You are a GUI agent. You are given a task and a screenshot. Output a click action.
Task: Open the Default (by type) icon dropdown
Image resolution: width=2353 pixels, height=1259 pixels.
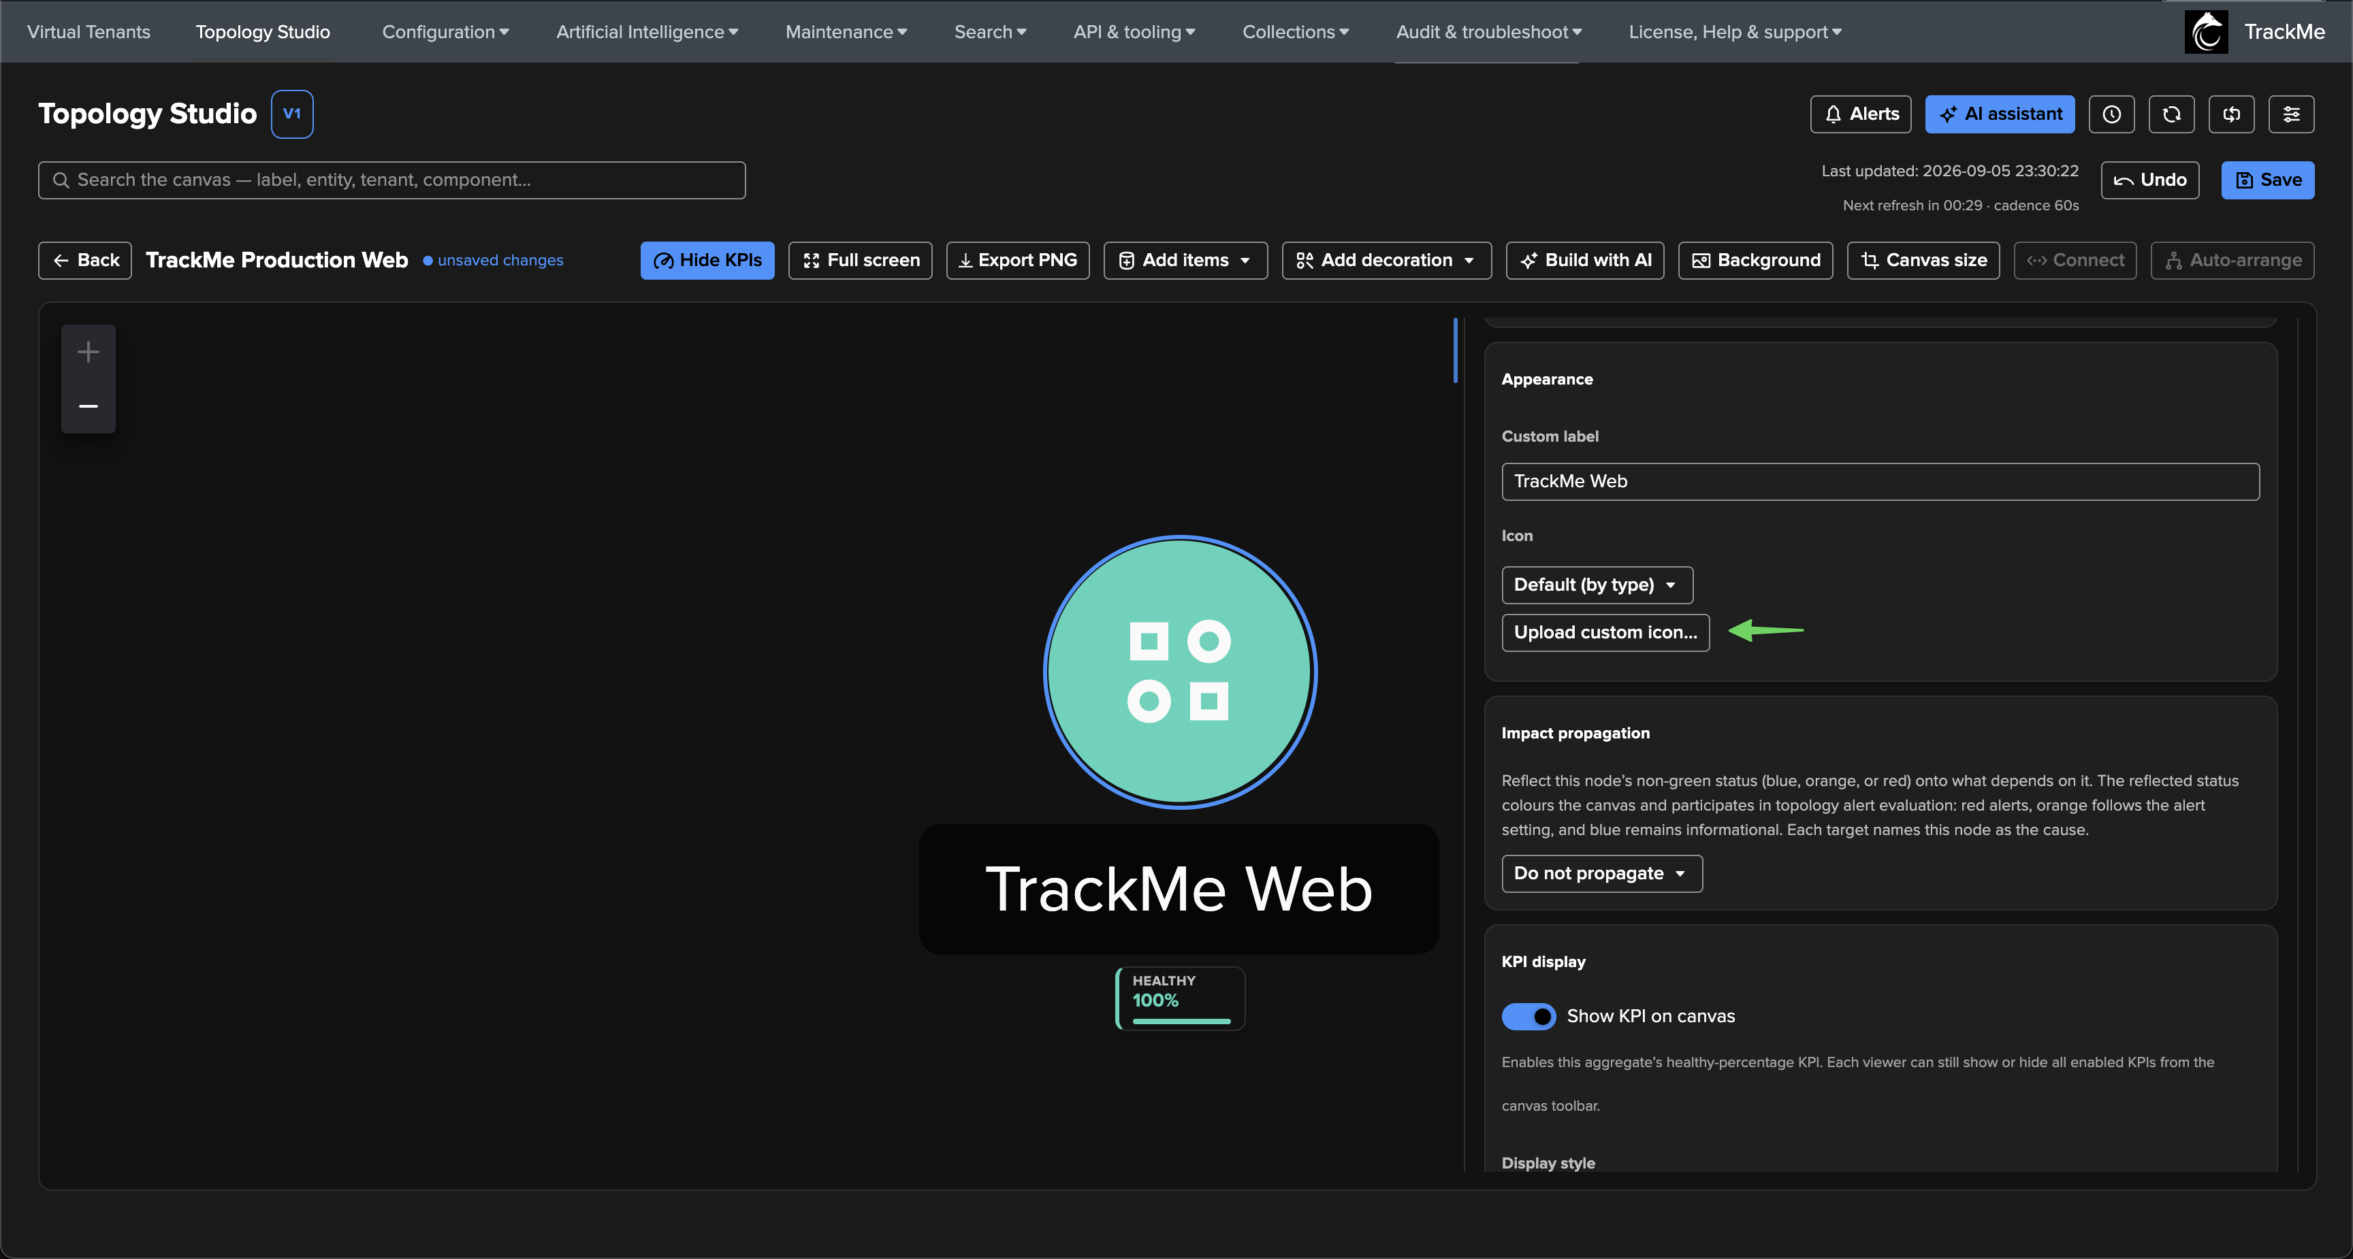tap(1597, 585)
